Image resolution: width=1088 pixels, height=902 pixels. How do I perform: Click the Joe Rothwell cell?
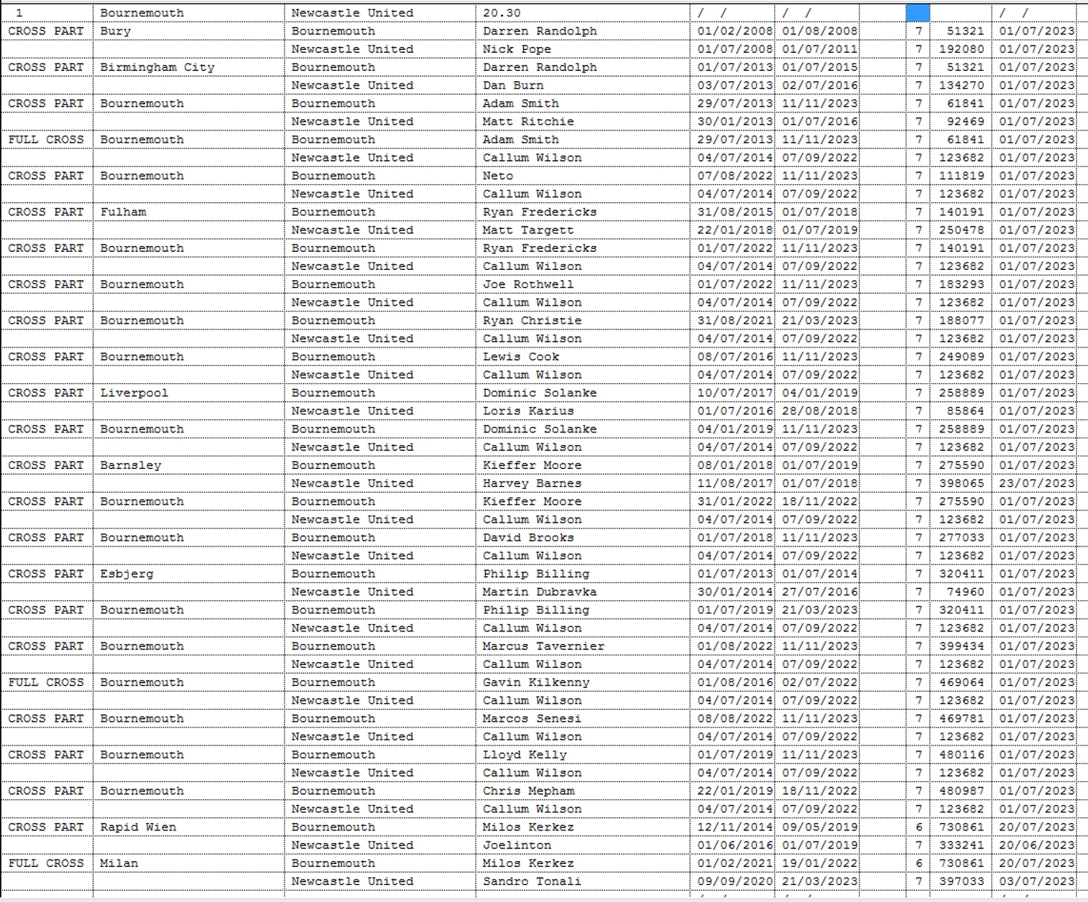point(583,285)
